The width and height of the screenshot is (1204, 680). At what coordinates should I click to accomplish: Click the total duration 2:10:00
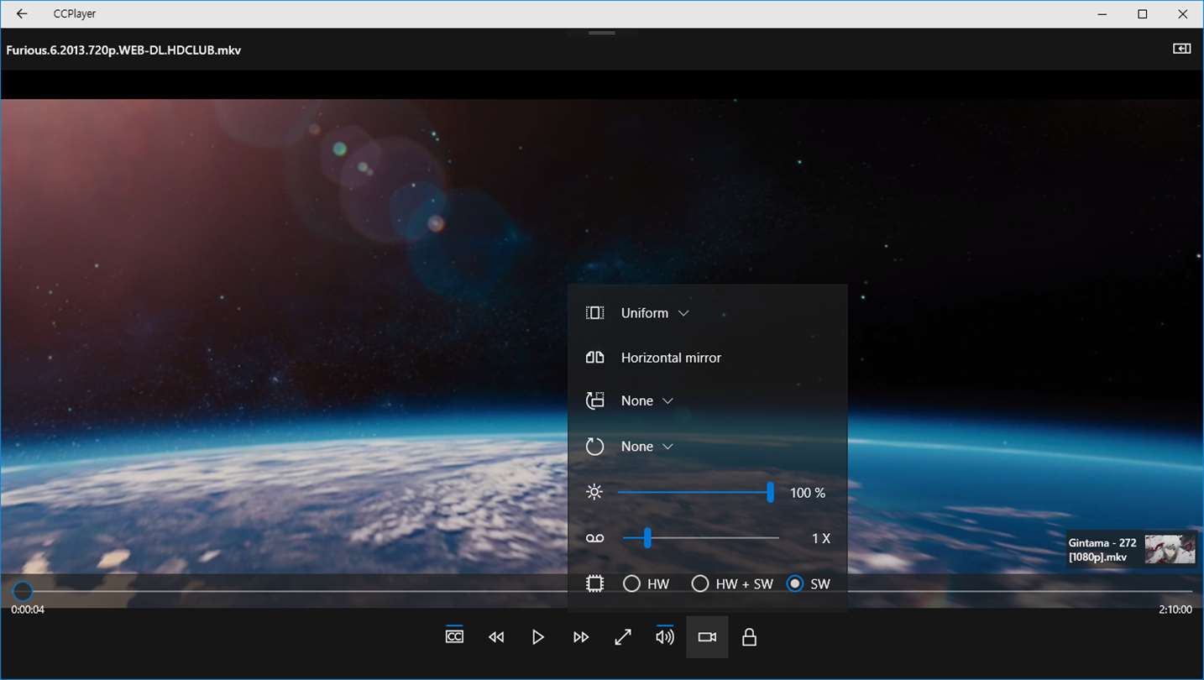[1175, 609]
